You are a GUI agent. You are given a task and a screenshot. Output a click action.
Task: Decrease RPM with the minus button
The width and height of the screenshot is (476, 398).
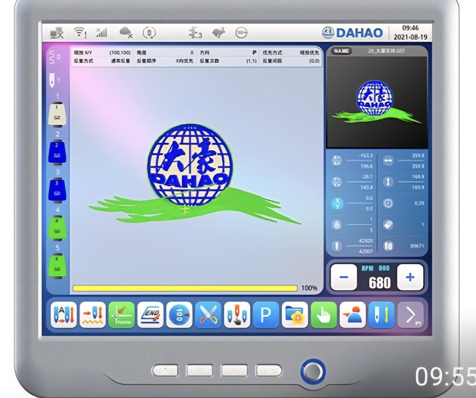343,277
